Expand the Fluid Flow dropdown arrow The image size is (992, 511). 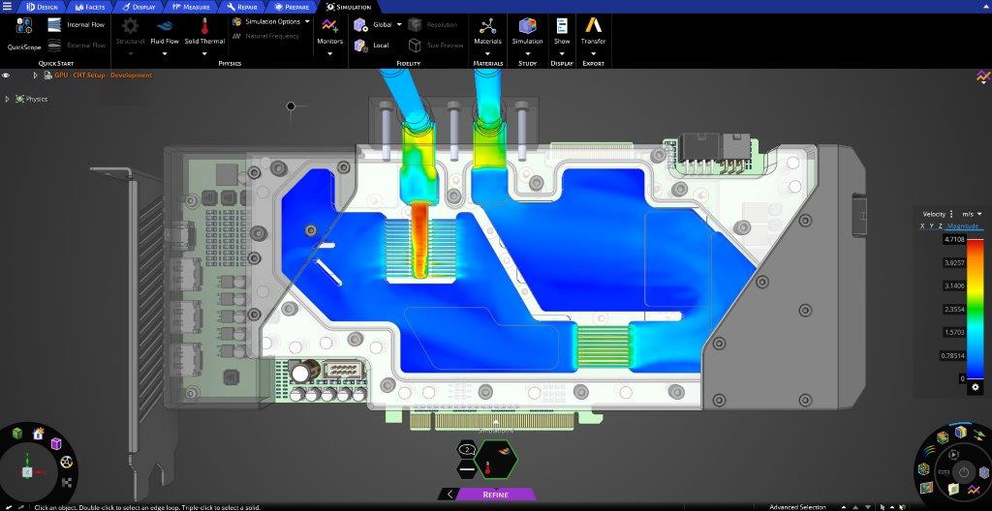(165, 53)
